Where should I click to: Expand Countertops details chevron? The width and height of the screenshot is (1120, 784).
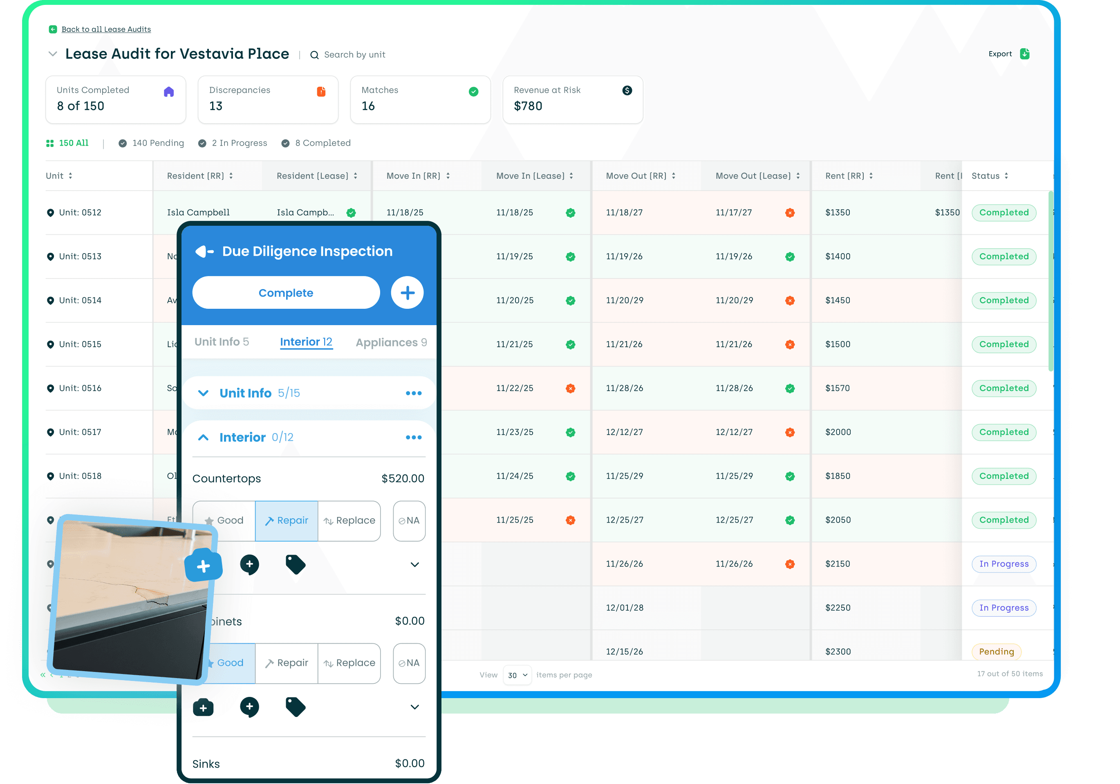coord(414,565)
